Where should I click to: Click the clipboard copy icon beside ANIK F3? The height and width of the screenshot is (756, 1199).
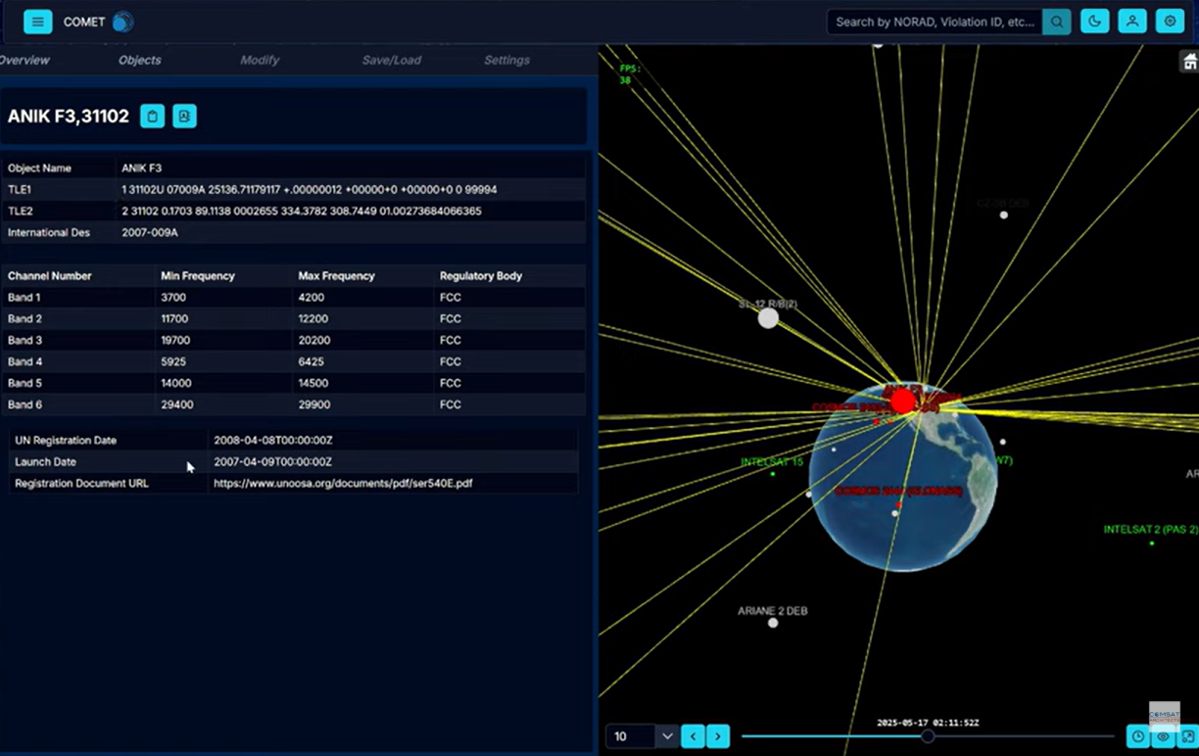pyautogui.click(x=152, y=117)
